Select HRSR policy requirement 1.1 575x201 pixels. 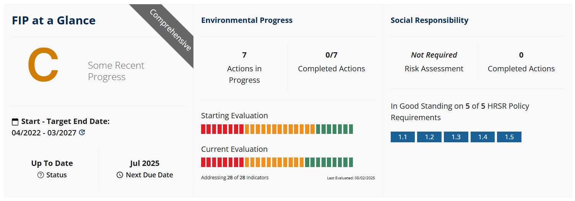point(403,137)
